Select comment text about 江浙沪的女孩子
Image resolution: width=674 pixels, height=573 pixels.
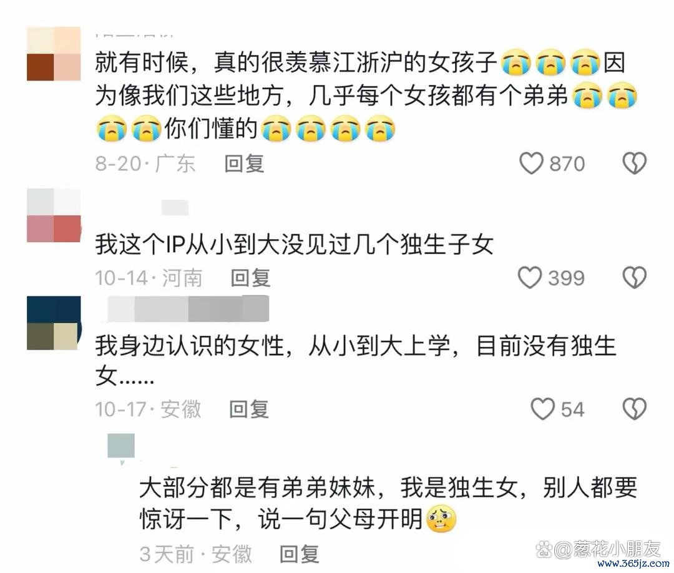[x=366, y=95]
